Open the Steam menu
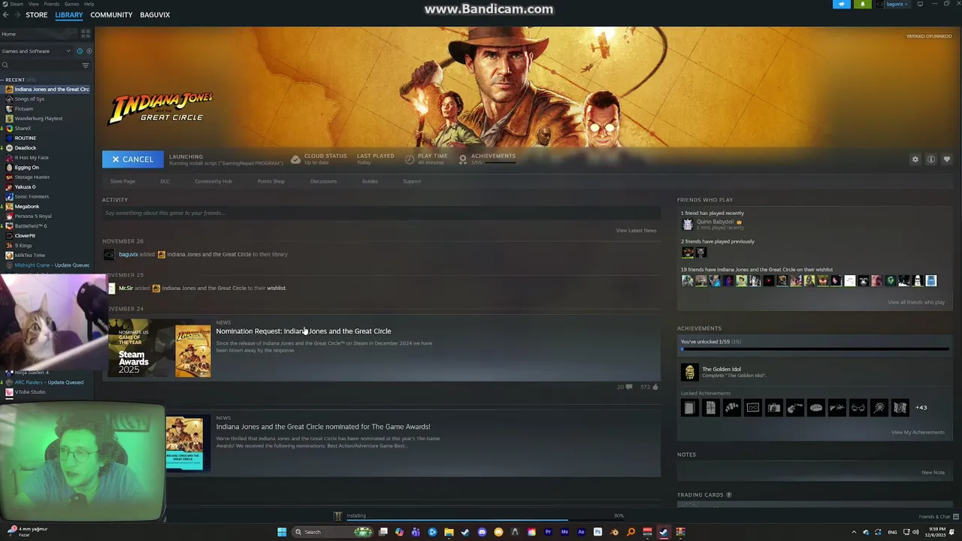Viewport: 962px width, 541px height. (x=17, y=4)
